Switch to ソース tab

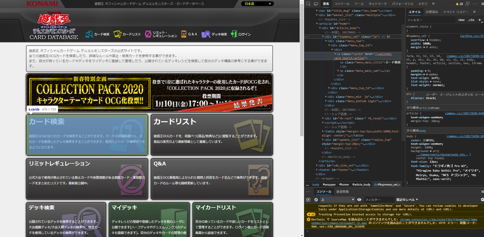pyautogui.click(x=359, y=4)
